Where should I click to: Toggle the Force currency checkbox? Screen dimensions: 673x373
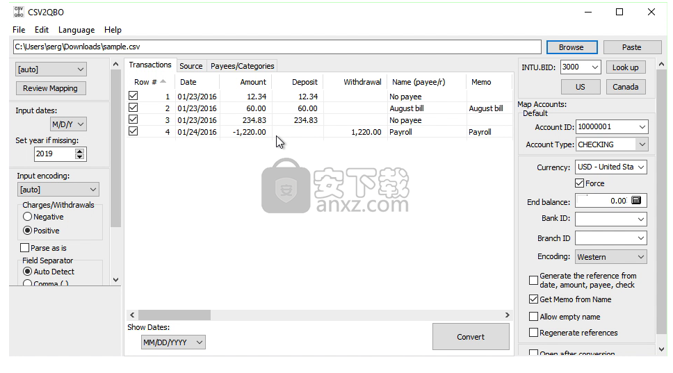click(x=579, y=183)
